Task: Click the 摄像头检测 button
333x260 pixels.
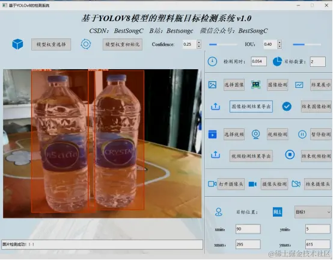Action: [x=274, y=184]
